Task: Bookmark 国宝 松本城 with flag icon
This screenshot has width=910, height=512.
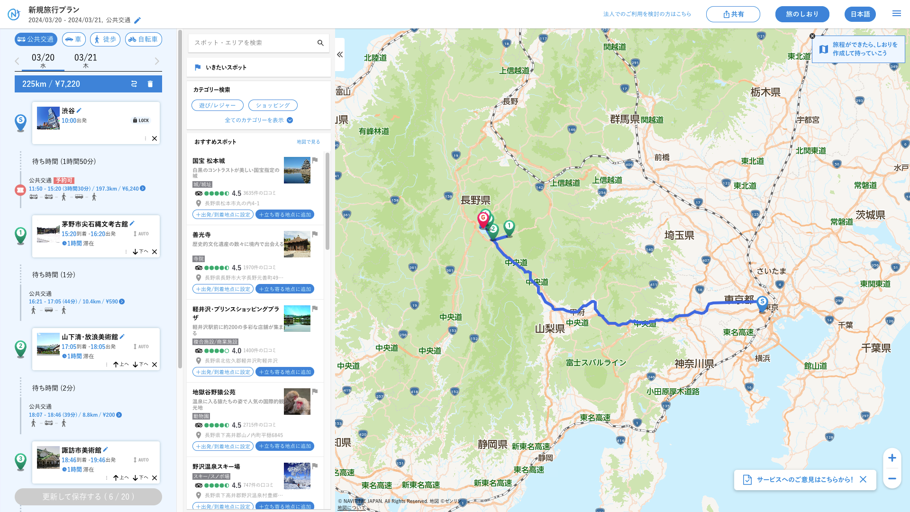Action: 315,160
